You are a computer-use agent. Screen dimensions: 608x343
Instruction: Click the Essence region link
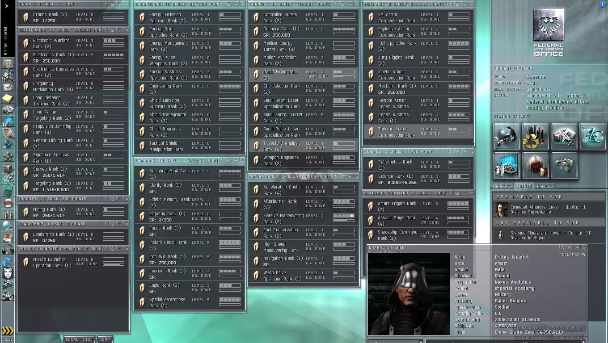point(536,77)
